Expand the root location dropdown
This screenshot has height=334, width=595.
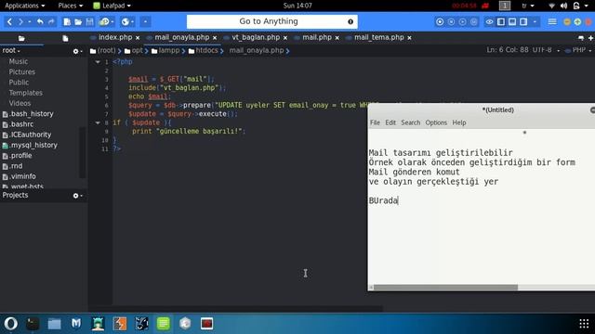(x=11, y=50)
